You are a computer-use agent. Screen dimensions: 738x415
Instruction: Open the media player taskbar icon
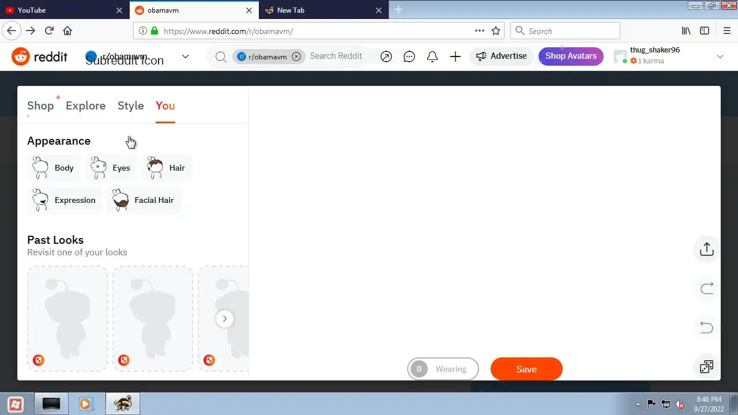tap(86, 404)
